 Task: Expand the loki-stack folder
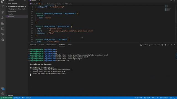[17, 12]
